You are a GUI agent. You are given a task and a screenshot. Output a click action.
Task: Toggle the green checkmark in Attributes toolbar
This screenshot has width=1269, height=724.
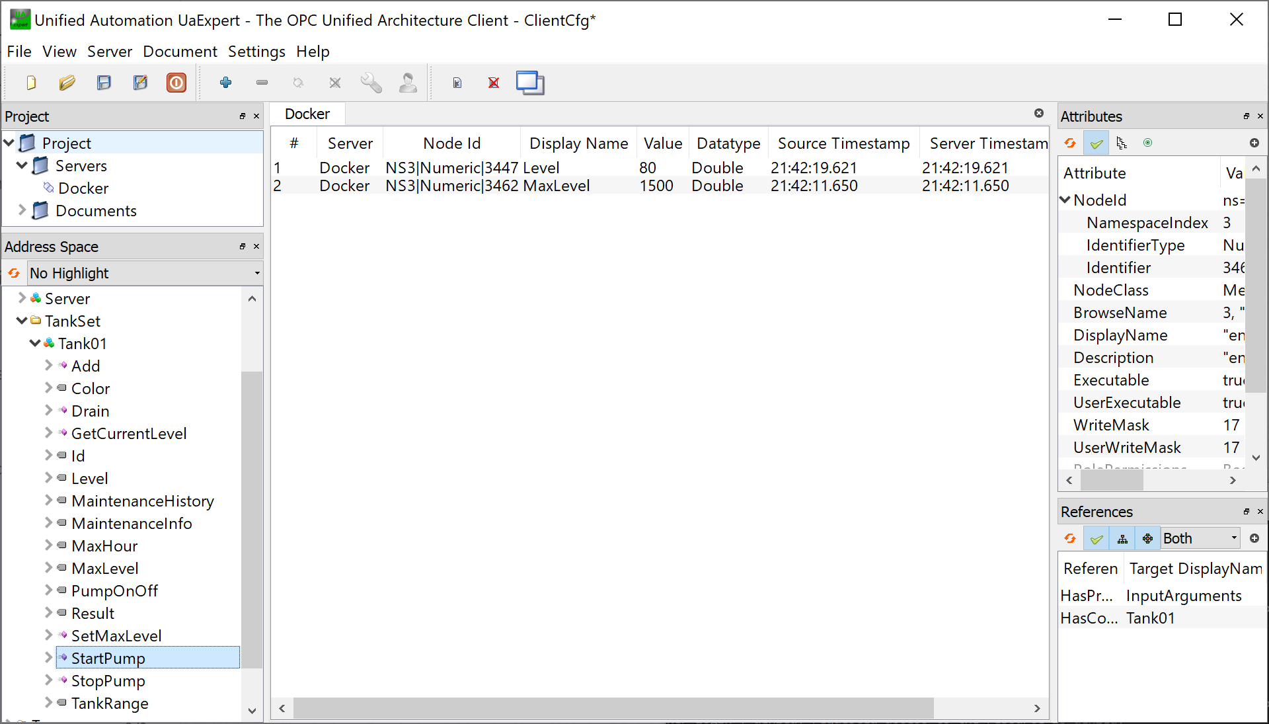(x=1096, y=143)
